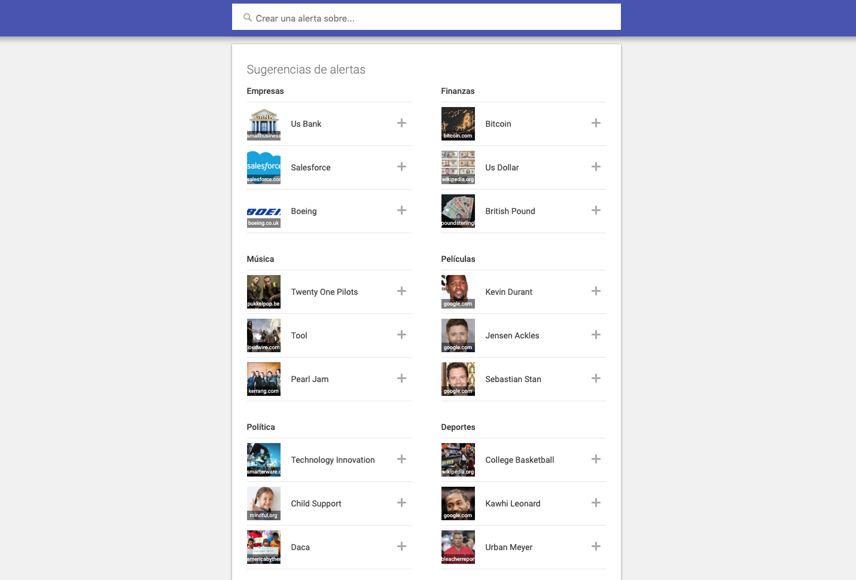Open the Tool band thumbnail

coord(264,335)
